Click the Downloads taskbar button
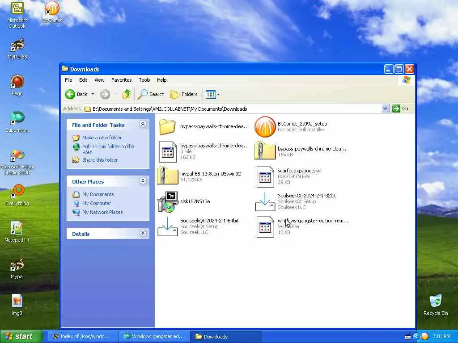Image resolution: width=458 pixels, height=343 pixels. coord(226,336)
